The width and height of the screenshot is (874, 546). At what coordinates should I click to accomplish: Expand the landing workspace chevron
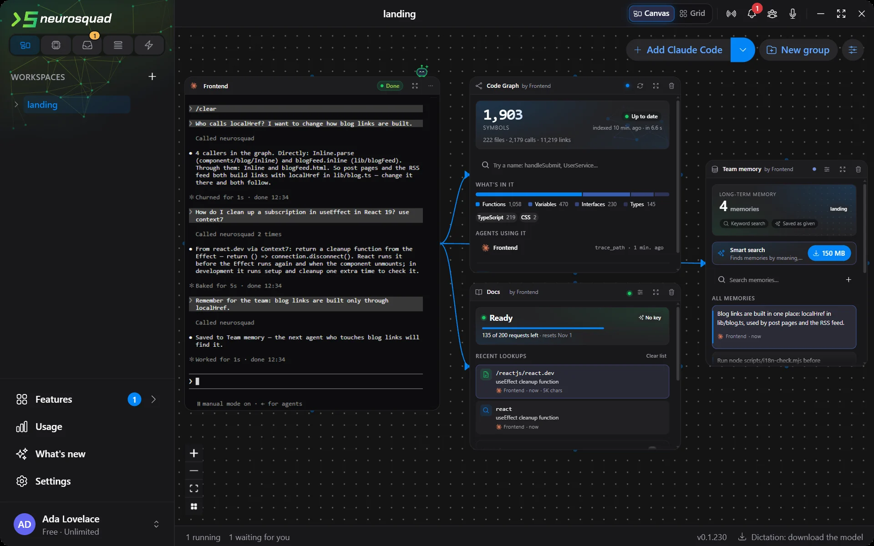[16, 105]
